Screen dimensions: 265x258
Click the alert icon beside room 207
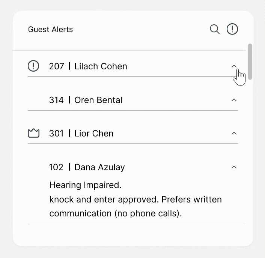click(x=33, y=66)
